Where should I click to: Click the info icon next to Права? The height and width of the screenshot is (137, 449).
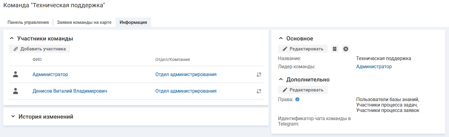297,99
